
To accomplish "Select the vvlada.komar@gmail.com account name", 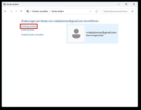I will point(101,33).
